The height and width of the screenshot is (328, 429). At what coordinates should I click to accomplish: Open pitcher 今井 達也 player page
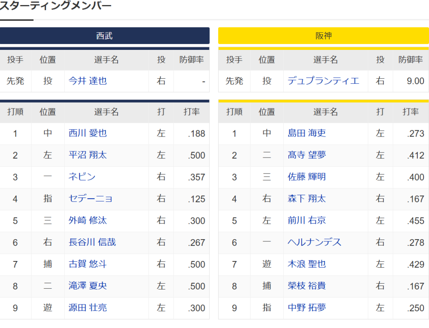pyautogui.click(x=88, y=81)
